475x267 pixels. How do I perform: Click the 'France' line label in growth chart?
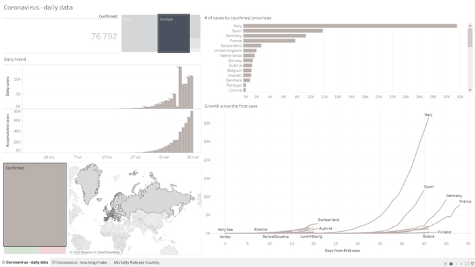point(465,201)
